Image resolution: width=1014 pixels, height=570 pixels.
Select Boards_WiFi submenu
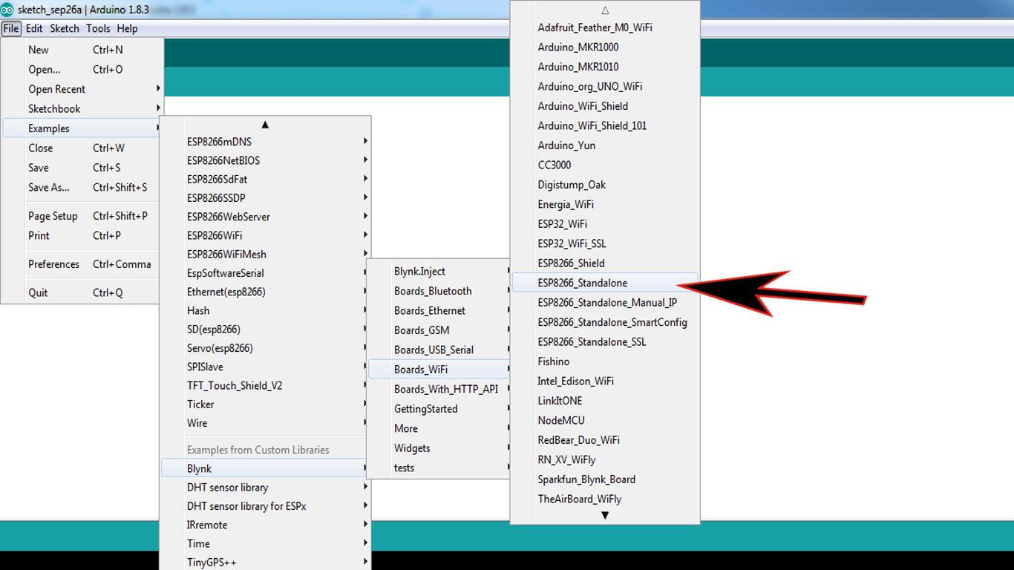[x=439, y=370]
